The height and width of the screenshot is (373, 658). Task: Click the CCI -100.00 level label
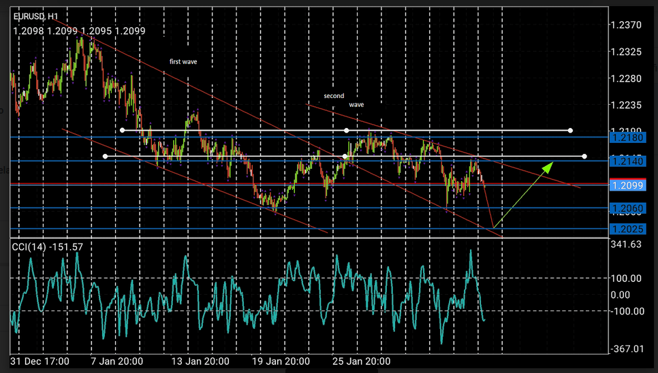(x=627, y=311)
